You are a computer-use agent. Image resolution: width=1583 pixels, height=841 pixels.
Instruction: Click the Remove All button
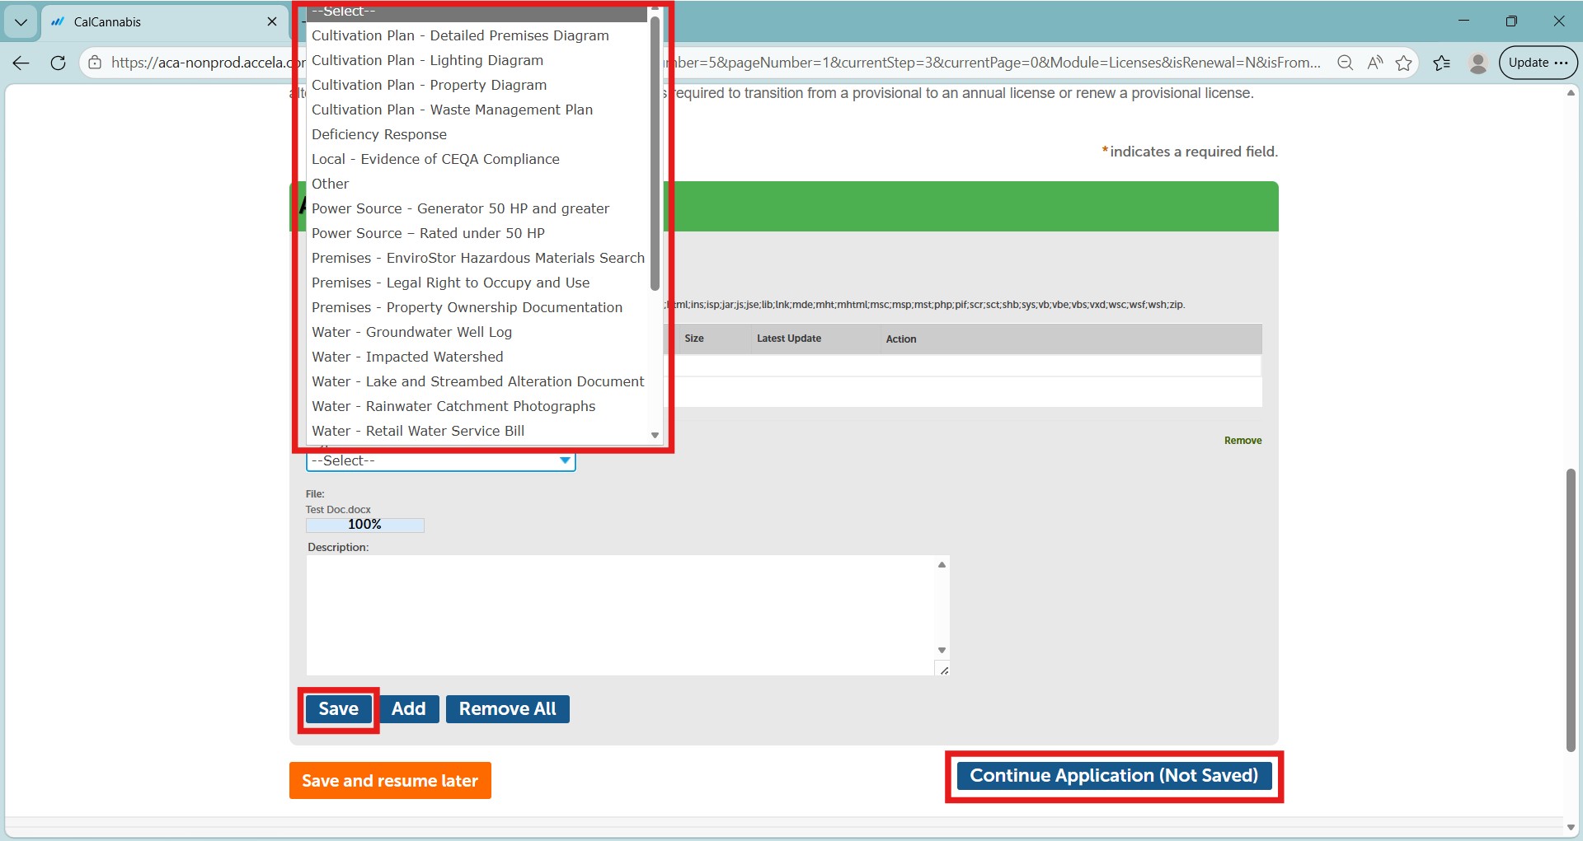508,709
